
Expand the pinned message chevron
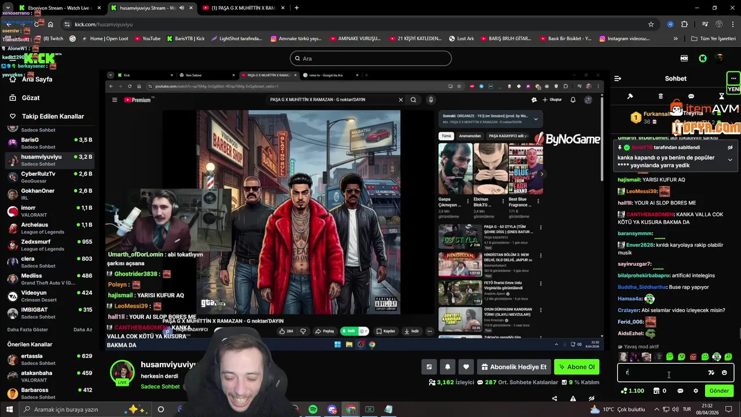[x=730, y=160]
